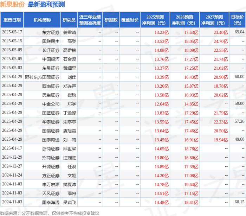Click 2025 forecast value 14.08亿
The image size is (246, 216).
162,50
